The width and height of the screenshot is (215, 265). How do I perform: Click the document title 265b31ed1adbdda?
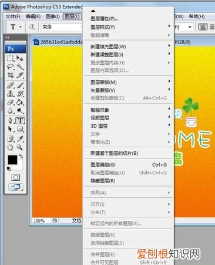tap(61, 42)
